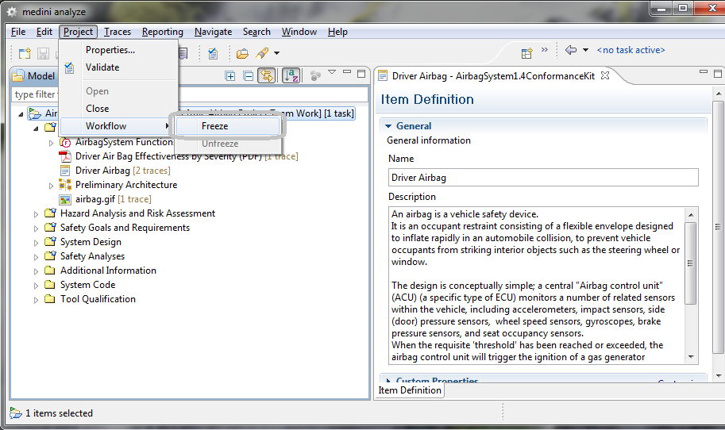Toggle Link with Editor in Model panel
The image size is (725, 430).
point(267,75)
